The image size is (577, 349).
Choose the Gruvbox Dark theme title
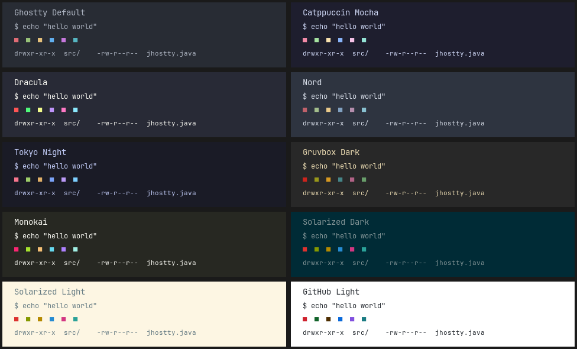(331, 152)
